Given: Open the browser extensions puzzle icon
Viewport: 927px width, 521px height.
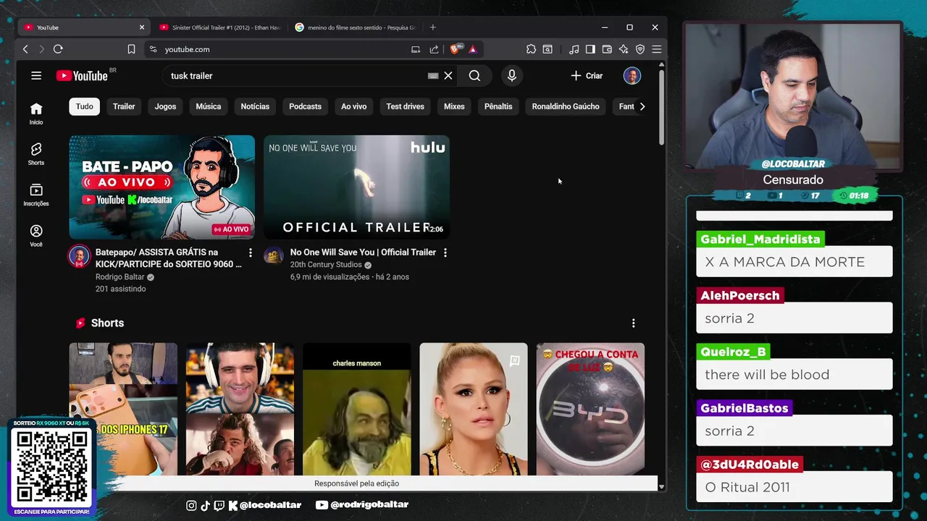Looking at the screenshot, I should pos(531,49).
